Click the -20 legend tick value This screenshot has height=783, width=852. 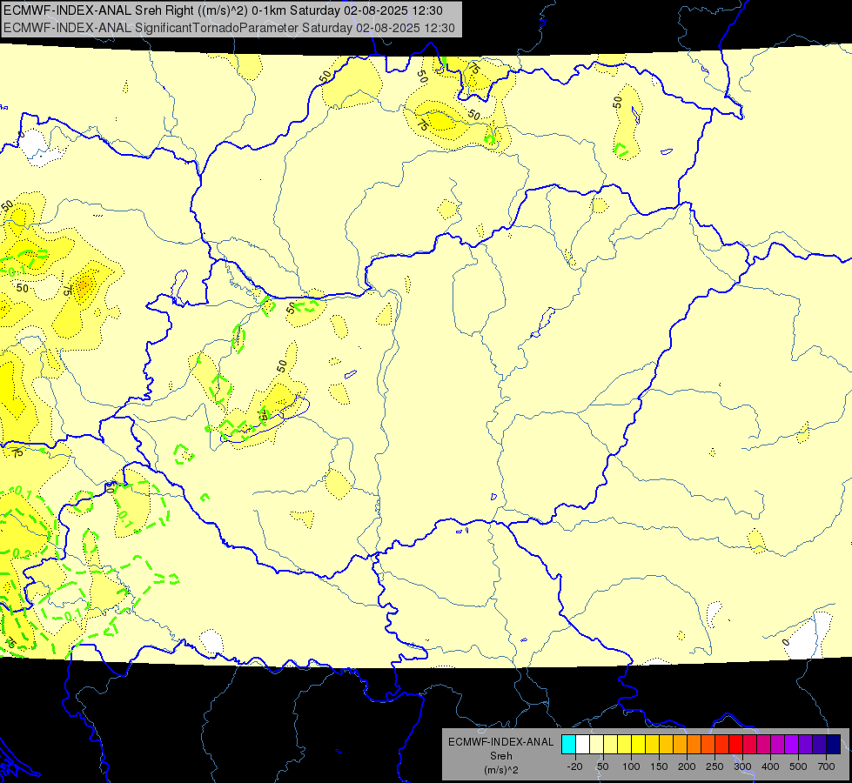click(x=575, y=766)
